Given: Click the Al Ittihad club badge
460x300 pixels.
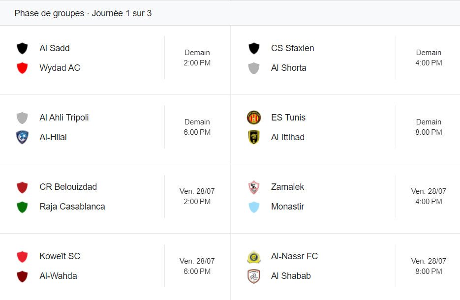Looking at the screenshot, I should tap(254, 137).
